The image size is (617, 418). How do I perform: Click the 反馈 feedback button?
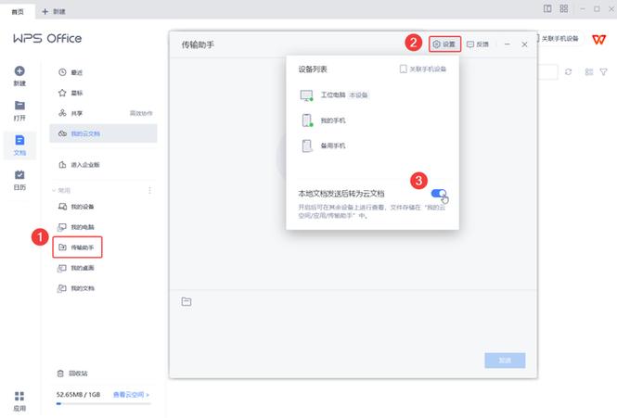[478, 44]
